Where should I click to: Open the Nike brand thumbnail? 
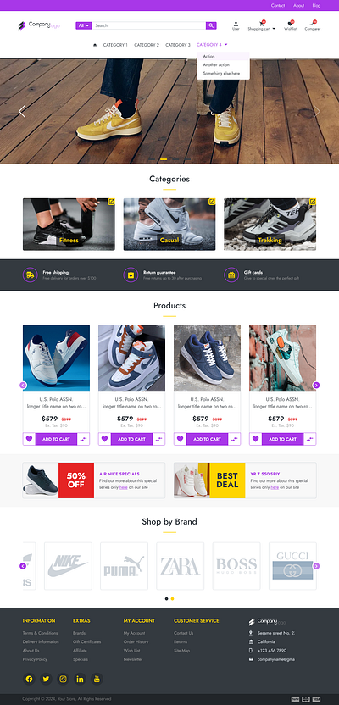click(68, 566)
